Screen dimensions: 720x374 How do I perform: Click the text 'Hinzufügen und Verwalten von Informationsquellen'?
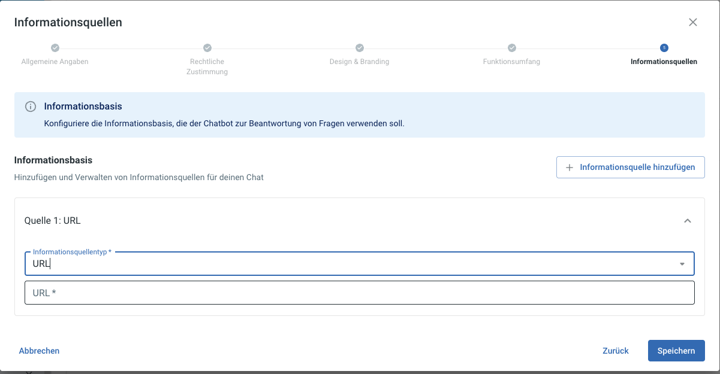click(139, 177)
